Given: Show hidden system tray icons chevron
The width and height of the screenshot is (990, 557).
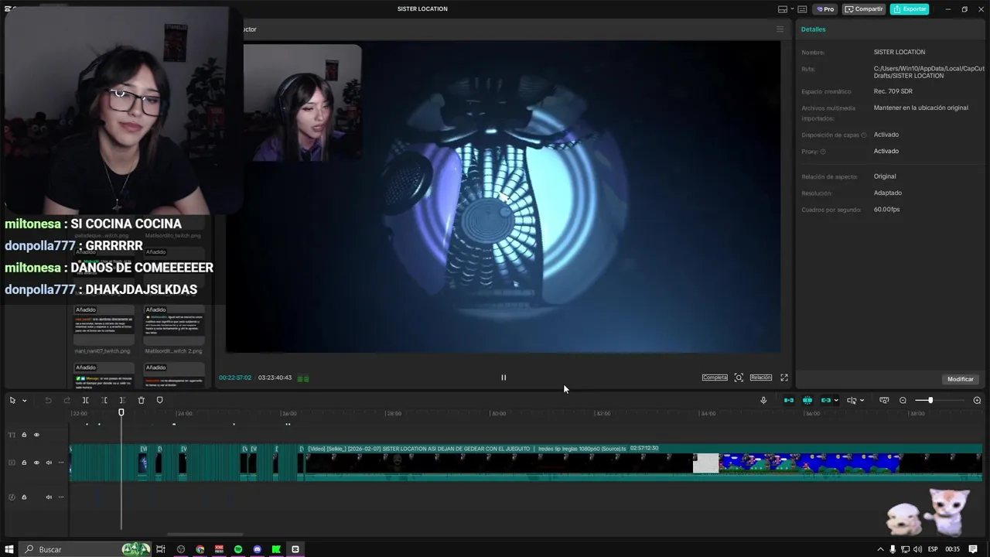Looking at the screenshot, I should (x=881, y=549).
